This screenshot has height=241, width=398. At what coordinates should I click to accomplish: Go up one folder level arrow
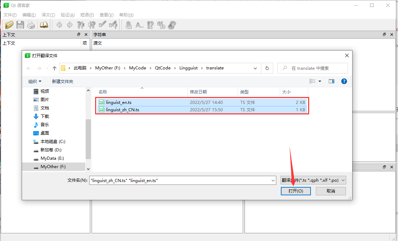pyautogui.click(x=54, y=68)
